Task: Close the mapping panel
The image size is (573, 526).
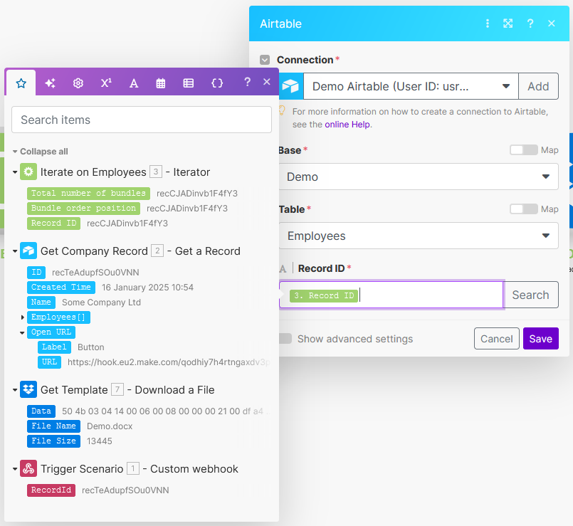Action: pyautogui.click(x=267, y=82)
